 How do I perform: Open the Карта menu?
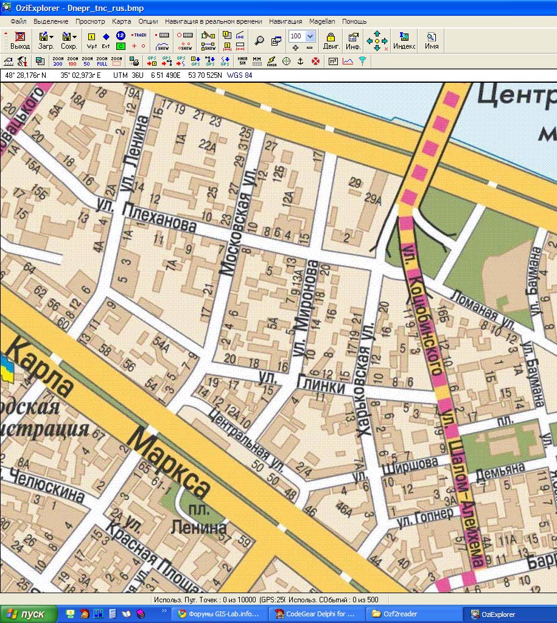(x=121, y=21)
